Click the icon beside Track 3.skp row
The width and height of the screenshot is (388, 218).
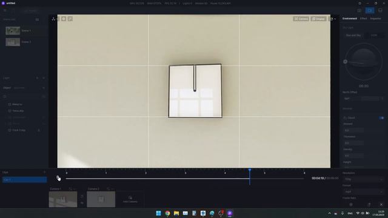(39, 130)
